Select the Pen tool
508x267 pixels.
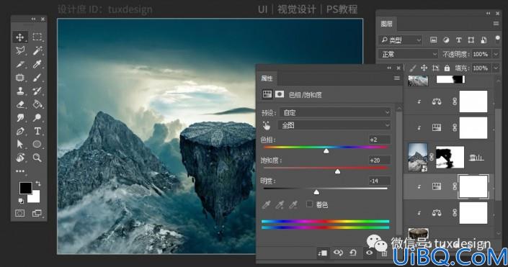[x=20, y=131]
